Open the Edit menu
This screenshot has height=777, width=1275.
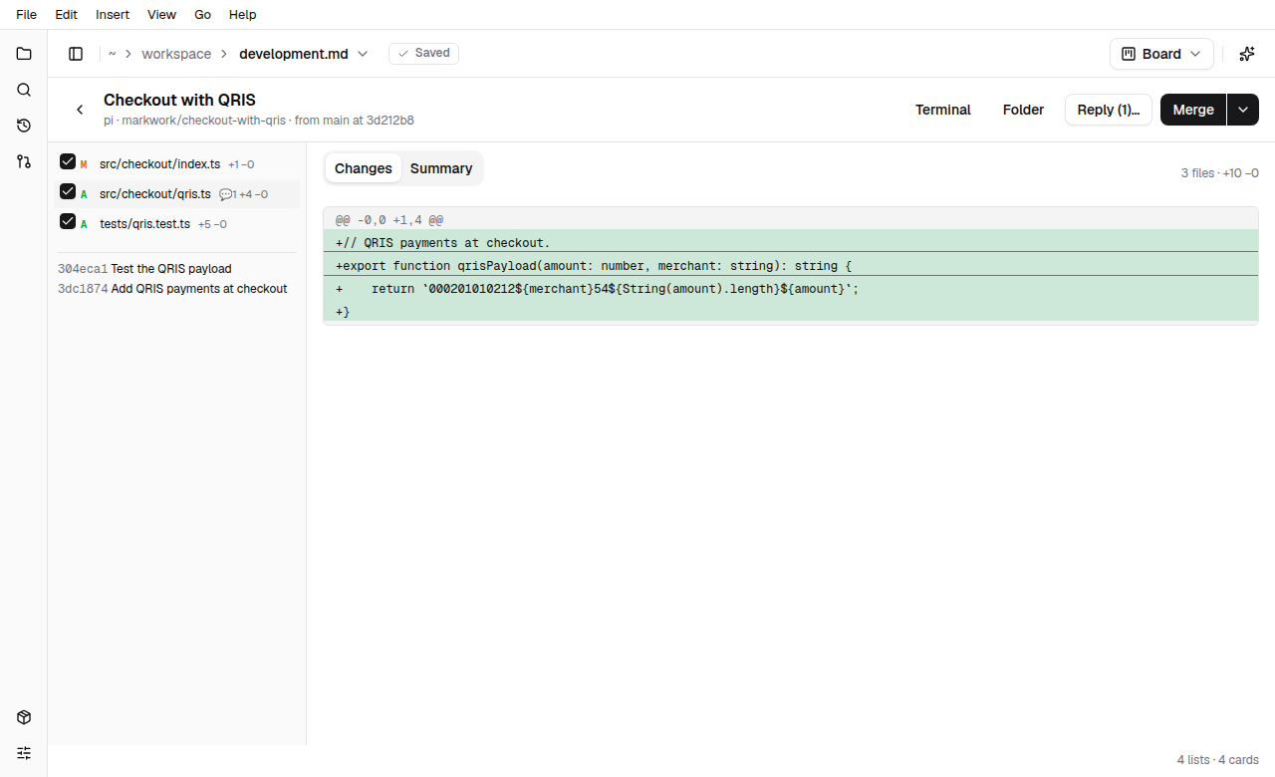pyautogui.click(x=66, y=15)
